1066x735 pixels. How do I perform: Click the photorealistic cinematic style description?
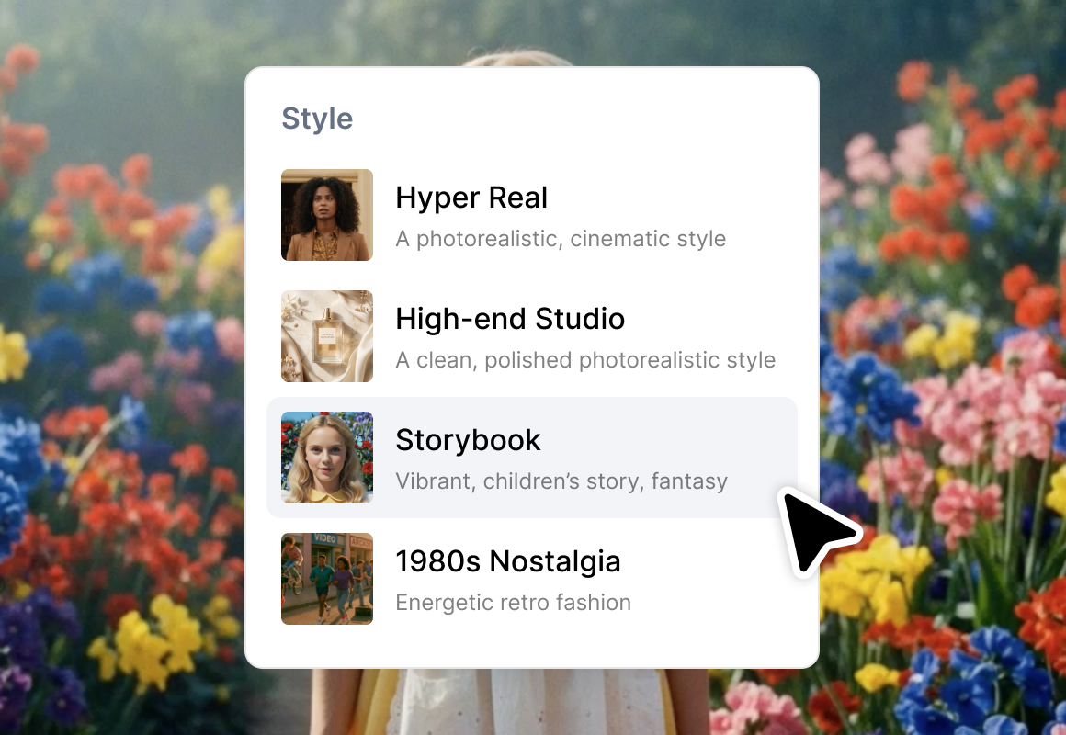(x=561, y=238)
